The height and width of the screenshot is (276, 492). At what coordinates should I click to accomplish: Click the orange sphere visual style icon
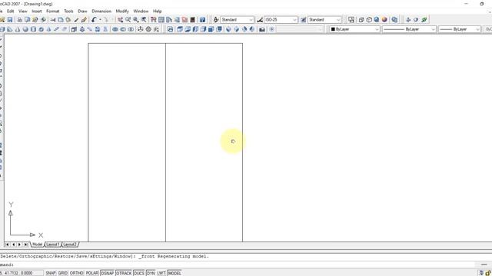click(x=384, y=20)
